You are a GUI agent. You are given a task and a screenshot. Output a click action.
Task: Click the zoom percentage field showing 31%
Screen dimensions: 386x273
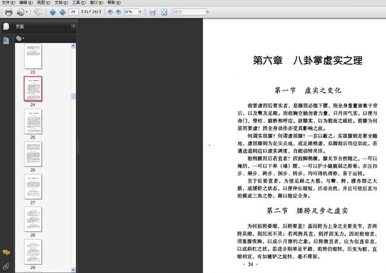coord(131,12)
